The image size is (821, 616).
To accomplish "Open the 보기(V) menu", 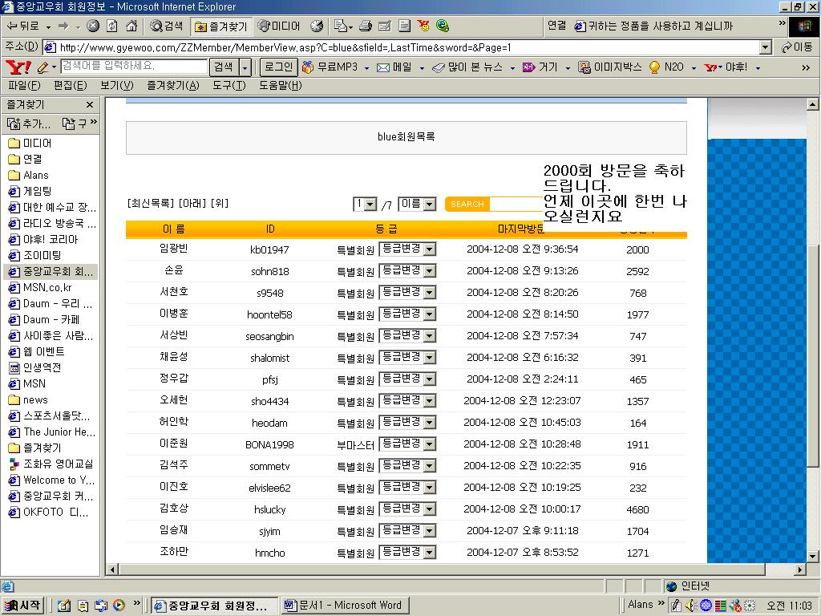I will pyautogui.click(x=116, y=86).
